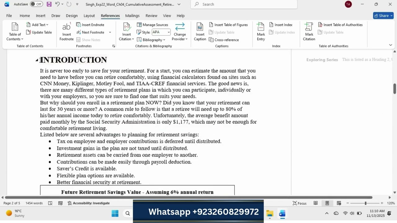Open the File tab
Screen dimensions: 397x223
[x=9, y=15]
